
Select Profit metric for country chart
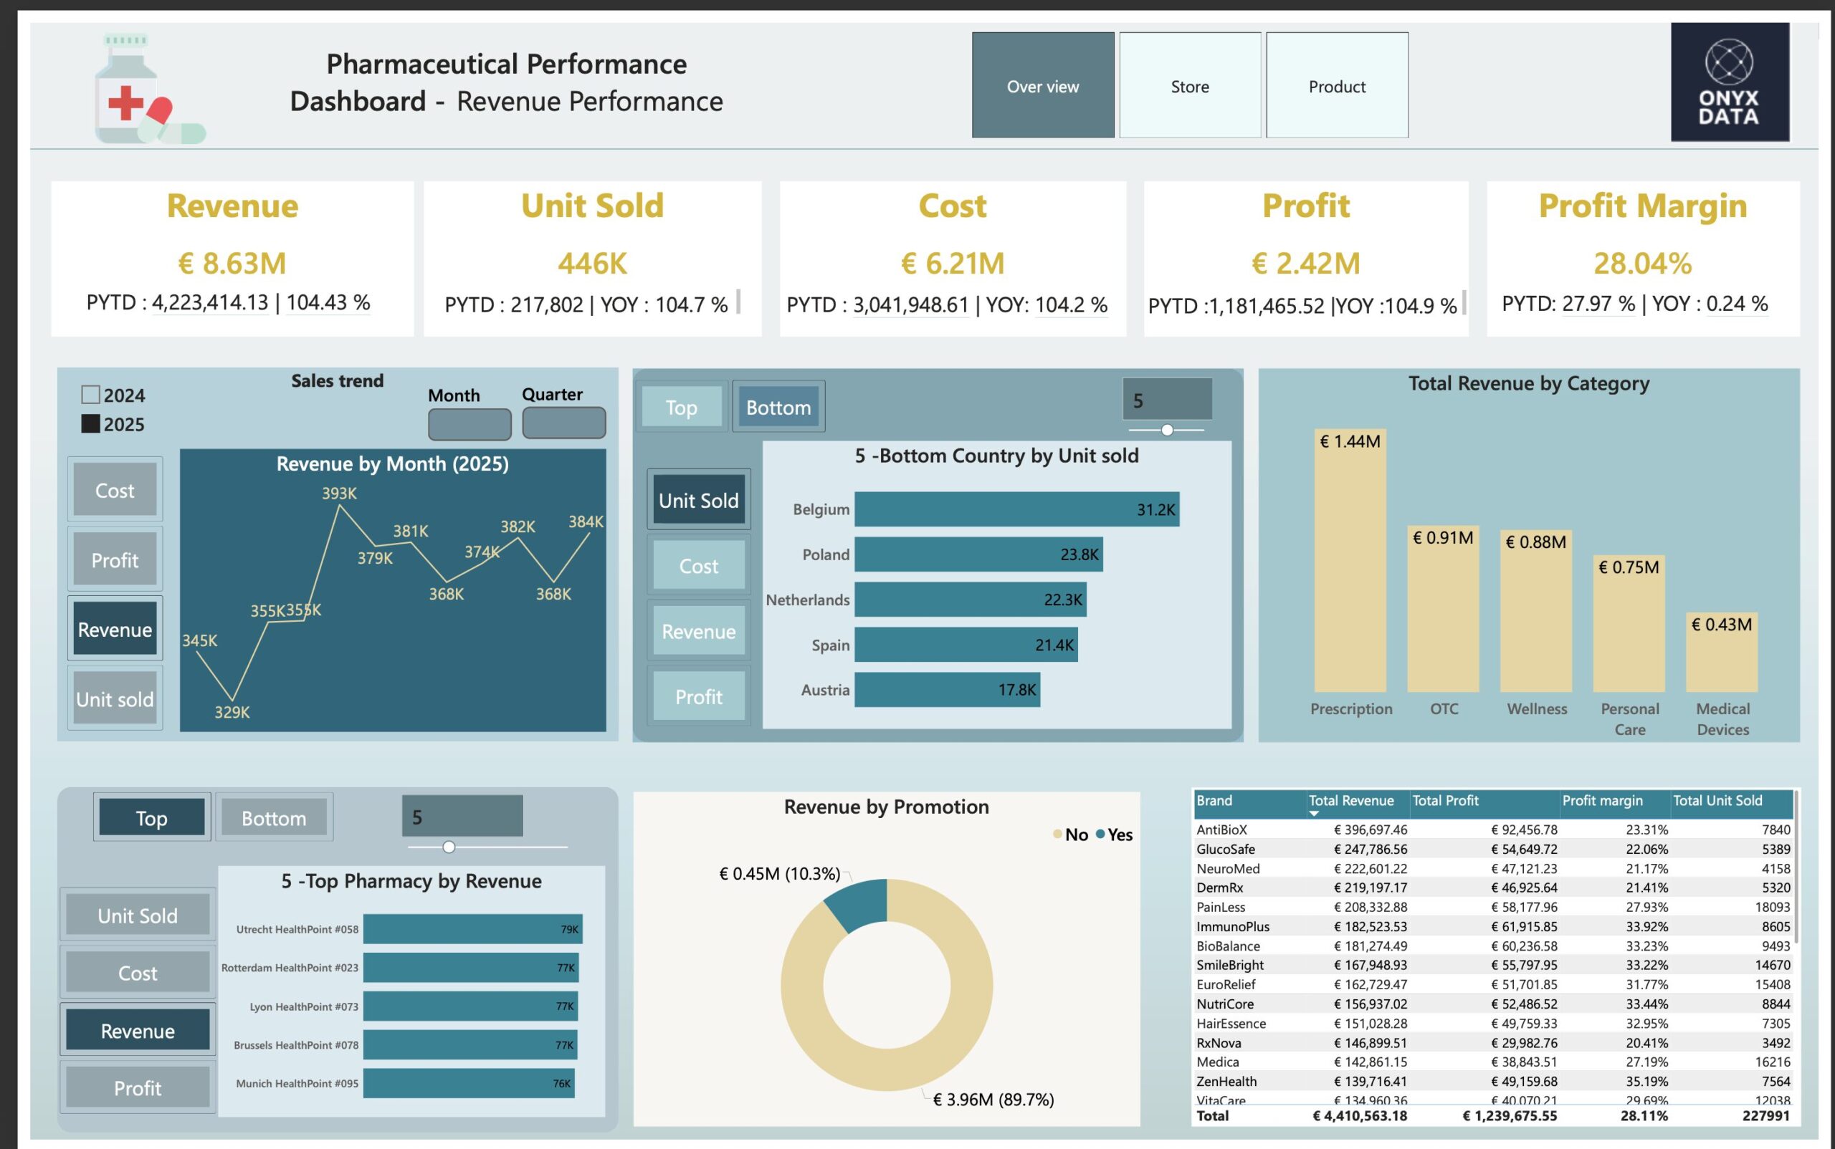697,696
